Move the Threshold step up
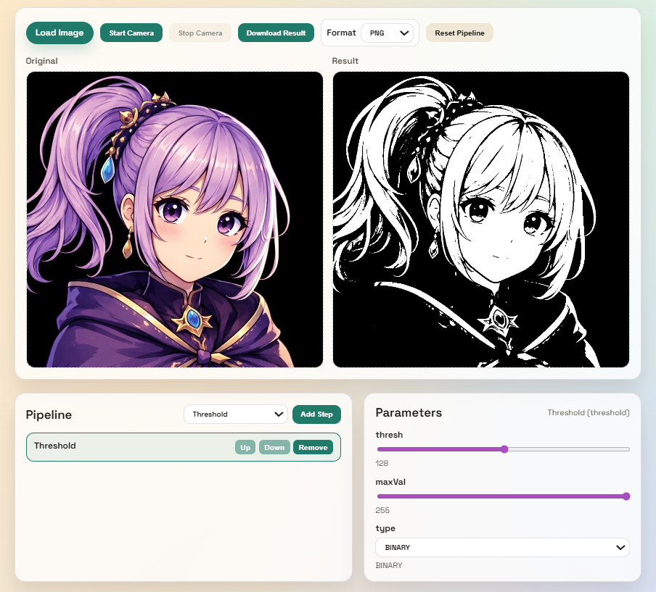The width and height of the screenshot is (656, 592). [245, 447]
